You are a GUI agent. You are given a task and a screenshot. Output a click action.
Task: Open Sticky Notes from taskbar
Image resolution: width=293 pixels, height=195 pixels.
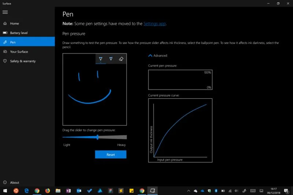pyautogui.click(x=131, y=191)
